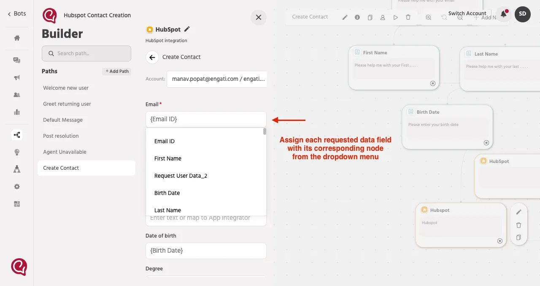The width and height of the screenshot is (540, 286).
Task: Open the settings gear sidebar icon
Action: (17, 187)
